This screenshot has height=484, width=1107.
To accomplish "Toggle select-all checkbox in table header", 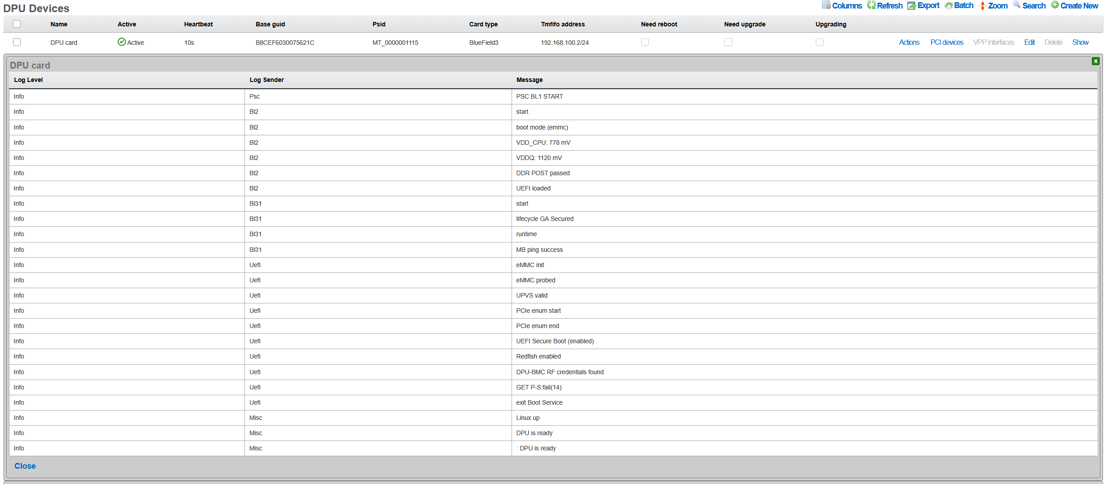I will click(x=17, y=24).
